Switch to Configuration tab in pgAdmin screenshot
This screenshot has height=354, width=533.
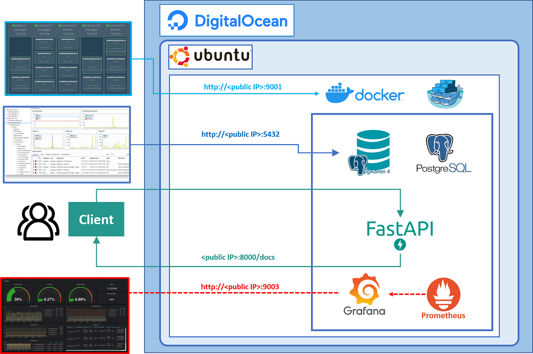[65, 154]
